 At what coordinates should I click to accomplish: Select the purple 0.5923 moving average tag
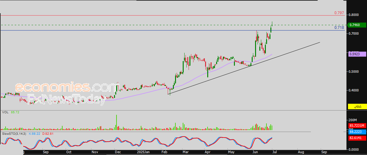(x=357, y=54)
